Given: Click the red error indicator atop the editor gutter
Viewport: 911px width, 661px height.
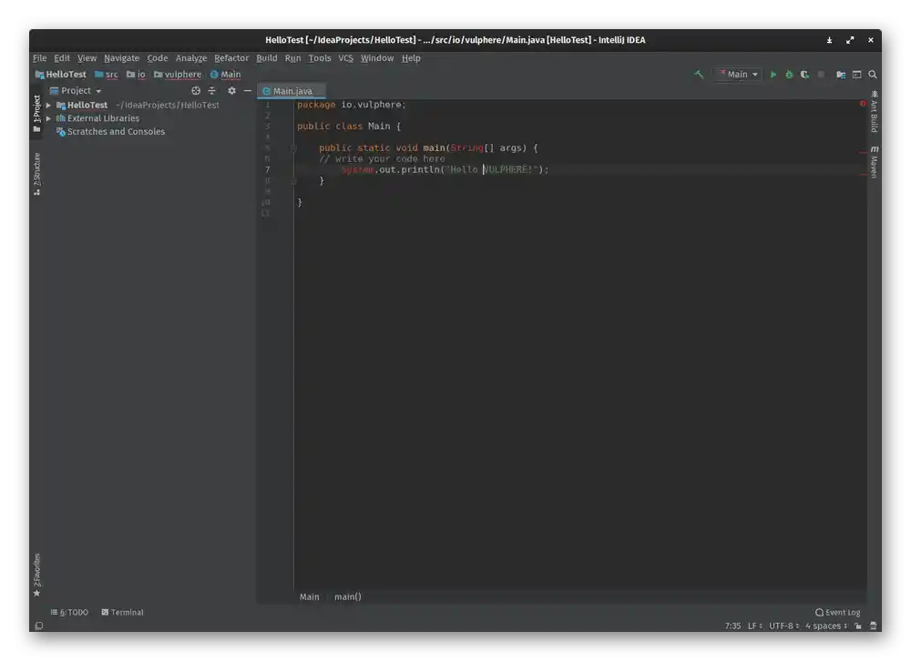Looking at the screenshot, I should pos(863,104).
